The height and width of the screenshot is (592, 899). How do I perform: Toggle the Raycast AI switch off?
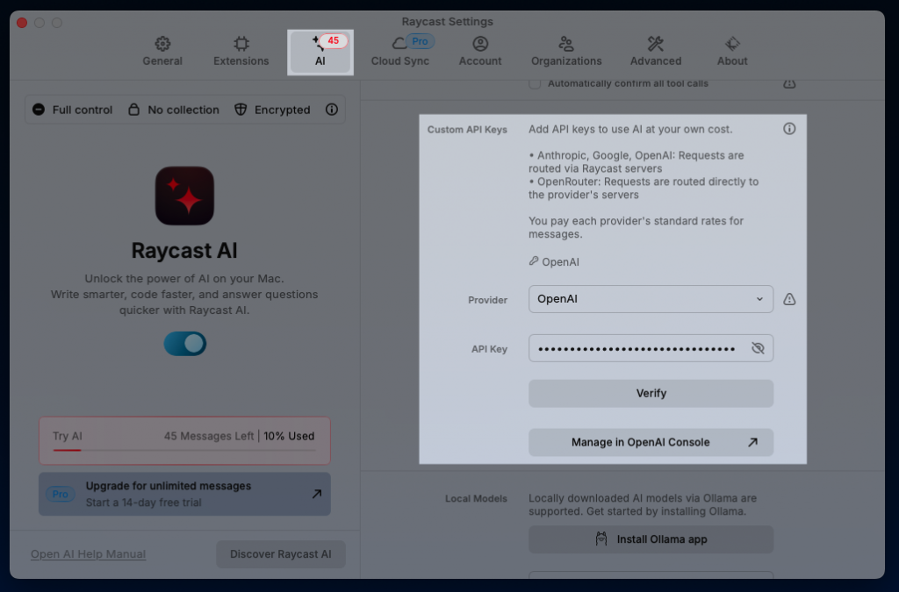184,344
